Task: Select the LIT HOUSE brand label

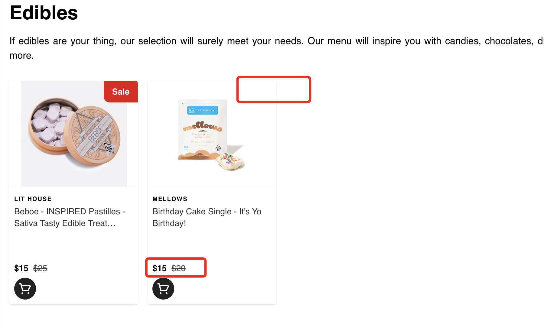Action: pyautogui.click(x=33, y=199)
